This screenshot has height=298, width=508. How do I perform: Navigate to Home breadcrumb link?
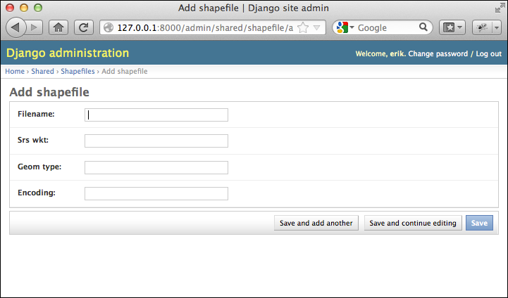pos(15,72)
